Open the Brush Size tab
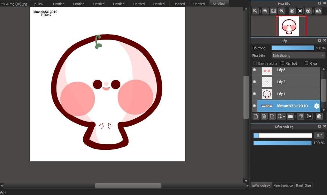 [303, 185]
